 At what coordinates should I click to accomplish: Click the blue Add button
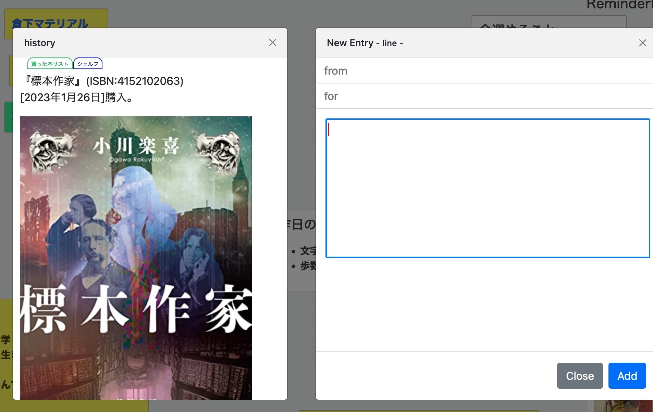[x=627, y=376]
